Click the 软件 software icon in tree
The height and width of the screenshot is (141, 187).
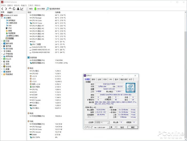click(x=4, y=64)
